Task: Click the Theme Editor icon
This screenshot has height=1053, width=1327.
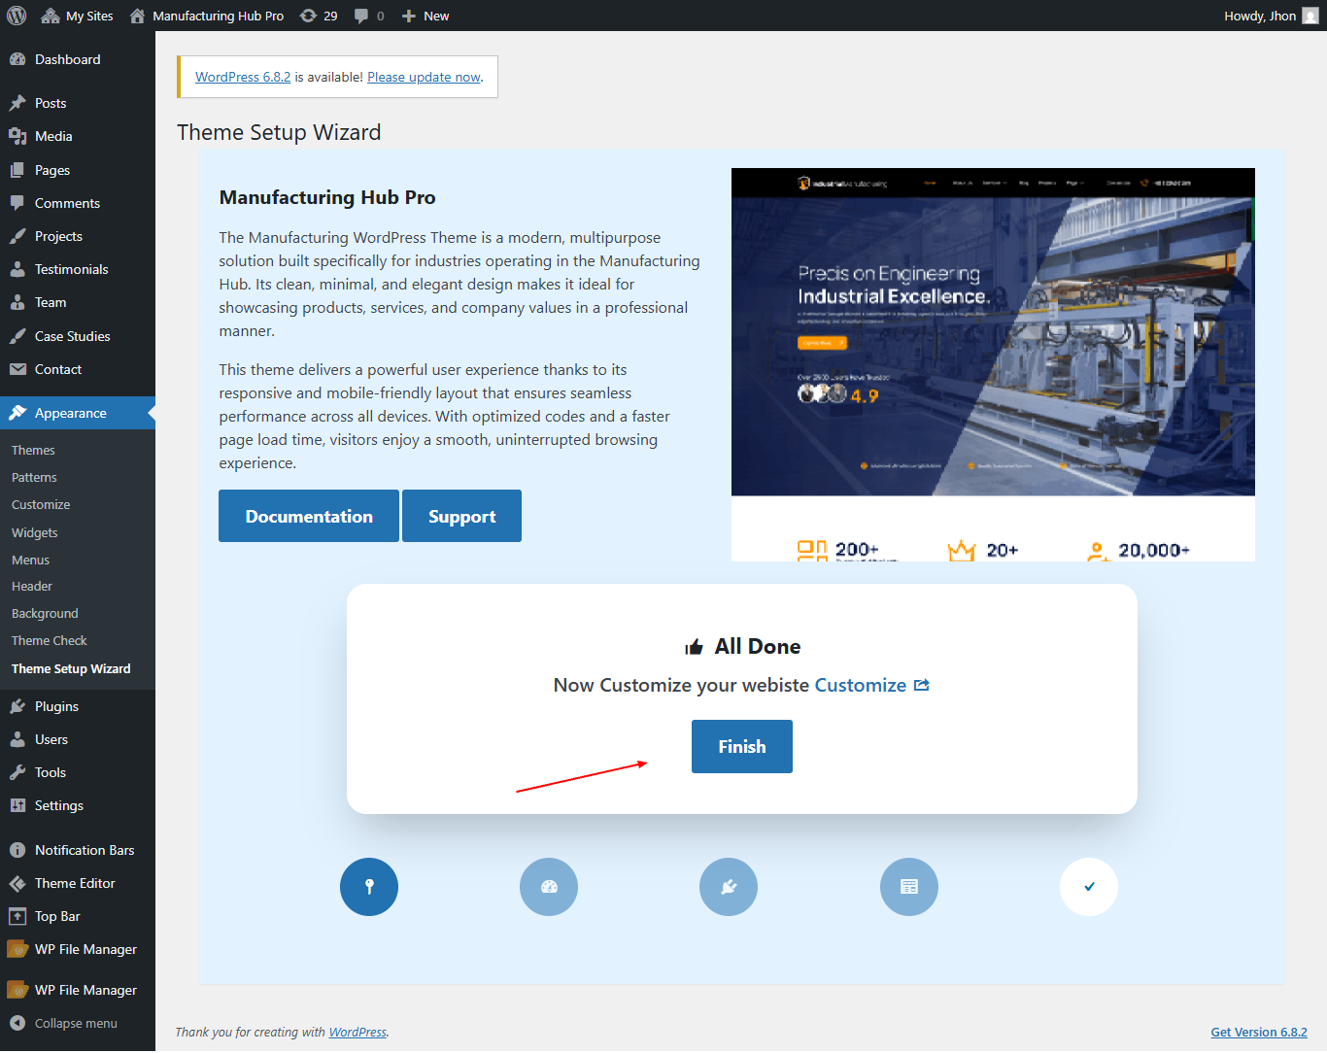Action: click(x=17, y=883)
